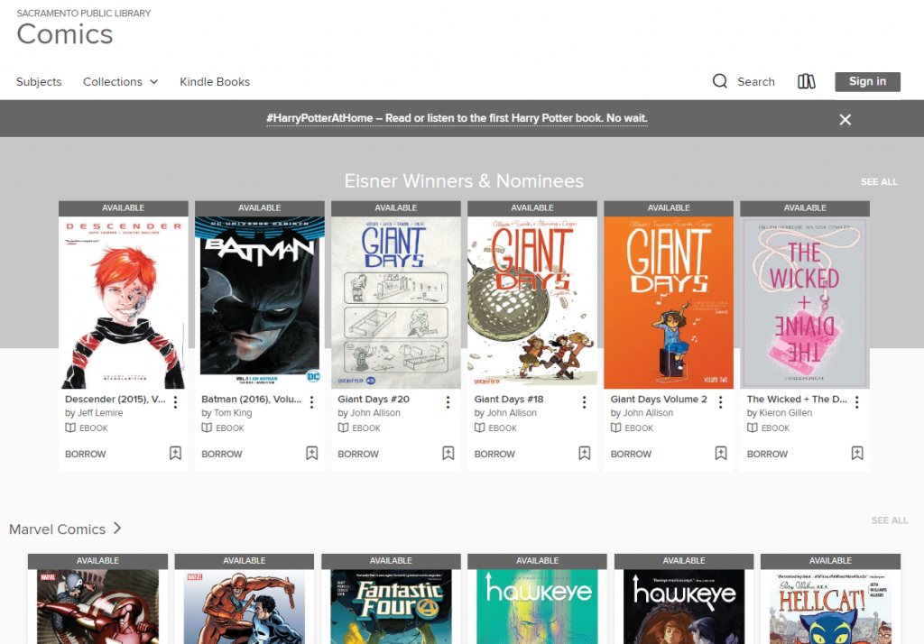Image resolution: width=924 pixels, height=644 pixels.
Task: View author John Allison under Giant Days #20
Action: pos(375,413)
